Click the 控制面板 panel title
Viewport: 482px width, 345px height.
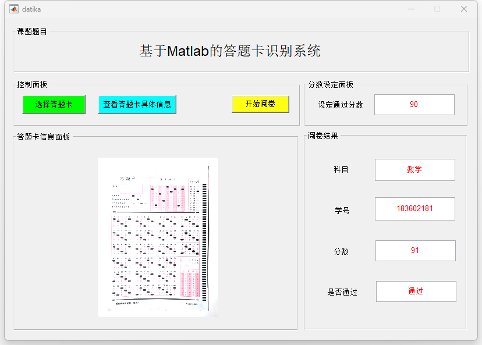(32, 84)
